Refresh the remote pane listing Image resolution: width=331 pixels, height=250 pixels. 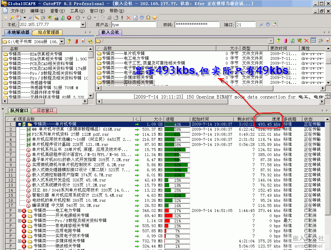[x=292, y=41]
